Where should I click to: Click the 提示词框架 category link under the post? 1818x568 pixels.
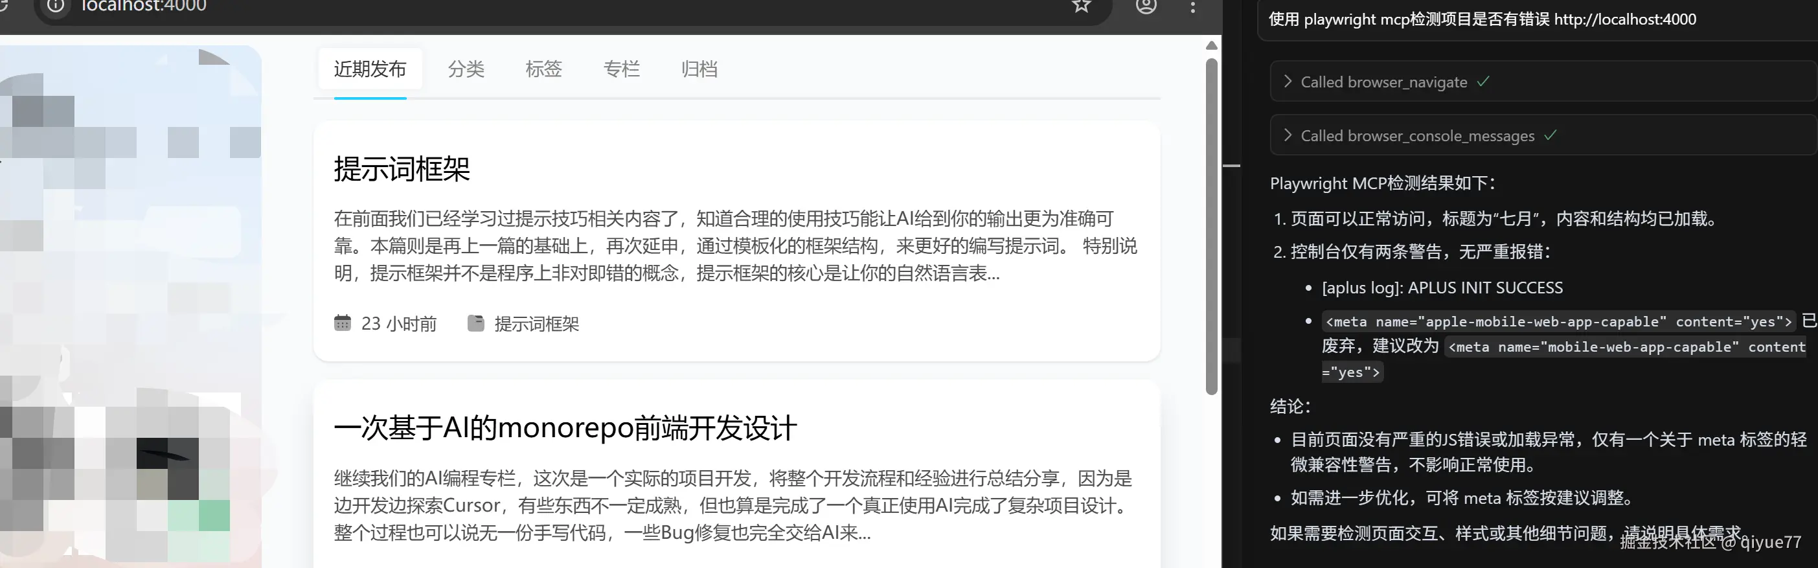536,324
